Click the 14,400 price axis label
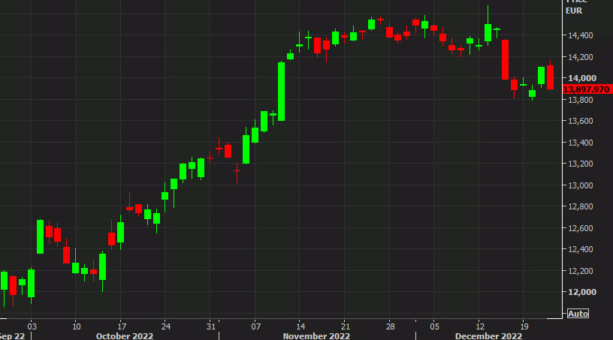Screen dimensions: 613x340 (x=580, y=35)
